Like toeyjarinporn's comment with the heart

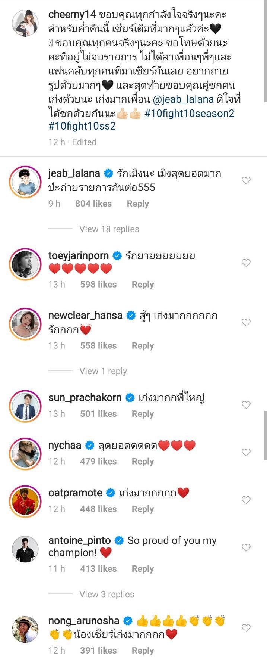click(246, 263)
